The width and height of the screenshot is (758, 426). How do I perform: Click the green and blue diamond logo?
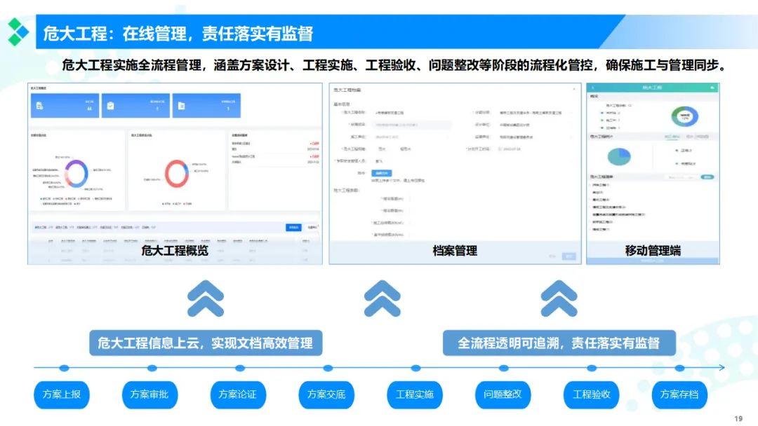(x=18, y=32)
